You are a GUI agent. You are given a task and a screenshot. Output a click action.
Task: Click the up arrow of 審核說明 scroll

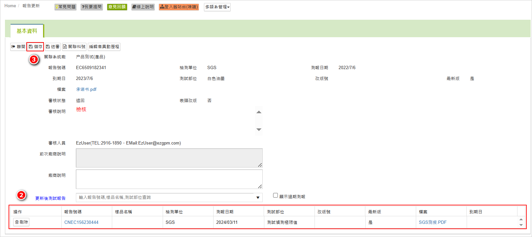[259, 112]
